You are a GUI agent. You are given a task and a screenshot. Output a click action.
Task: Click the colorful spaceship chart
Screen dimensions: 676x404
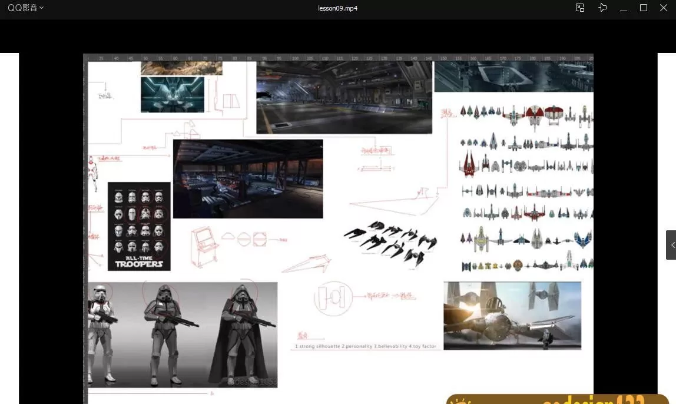526,188
